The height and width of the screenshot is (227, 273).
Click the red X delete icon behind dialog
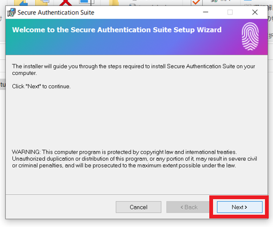point(65,3)
